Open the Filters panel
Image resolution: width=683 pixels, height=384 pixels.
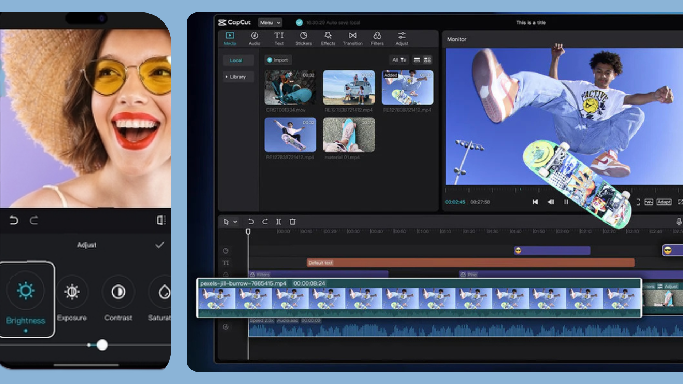point(377,38)
